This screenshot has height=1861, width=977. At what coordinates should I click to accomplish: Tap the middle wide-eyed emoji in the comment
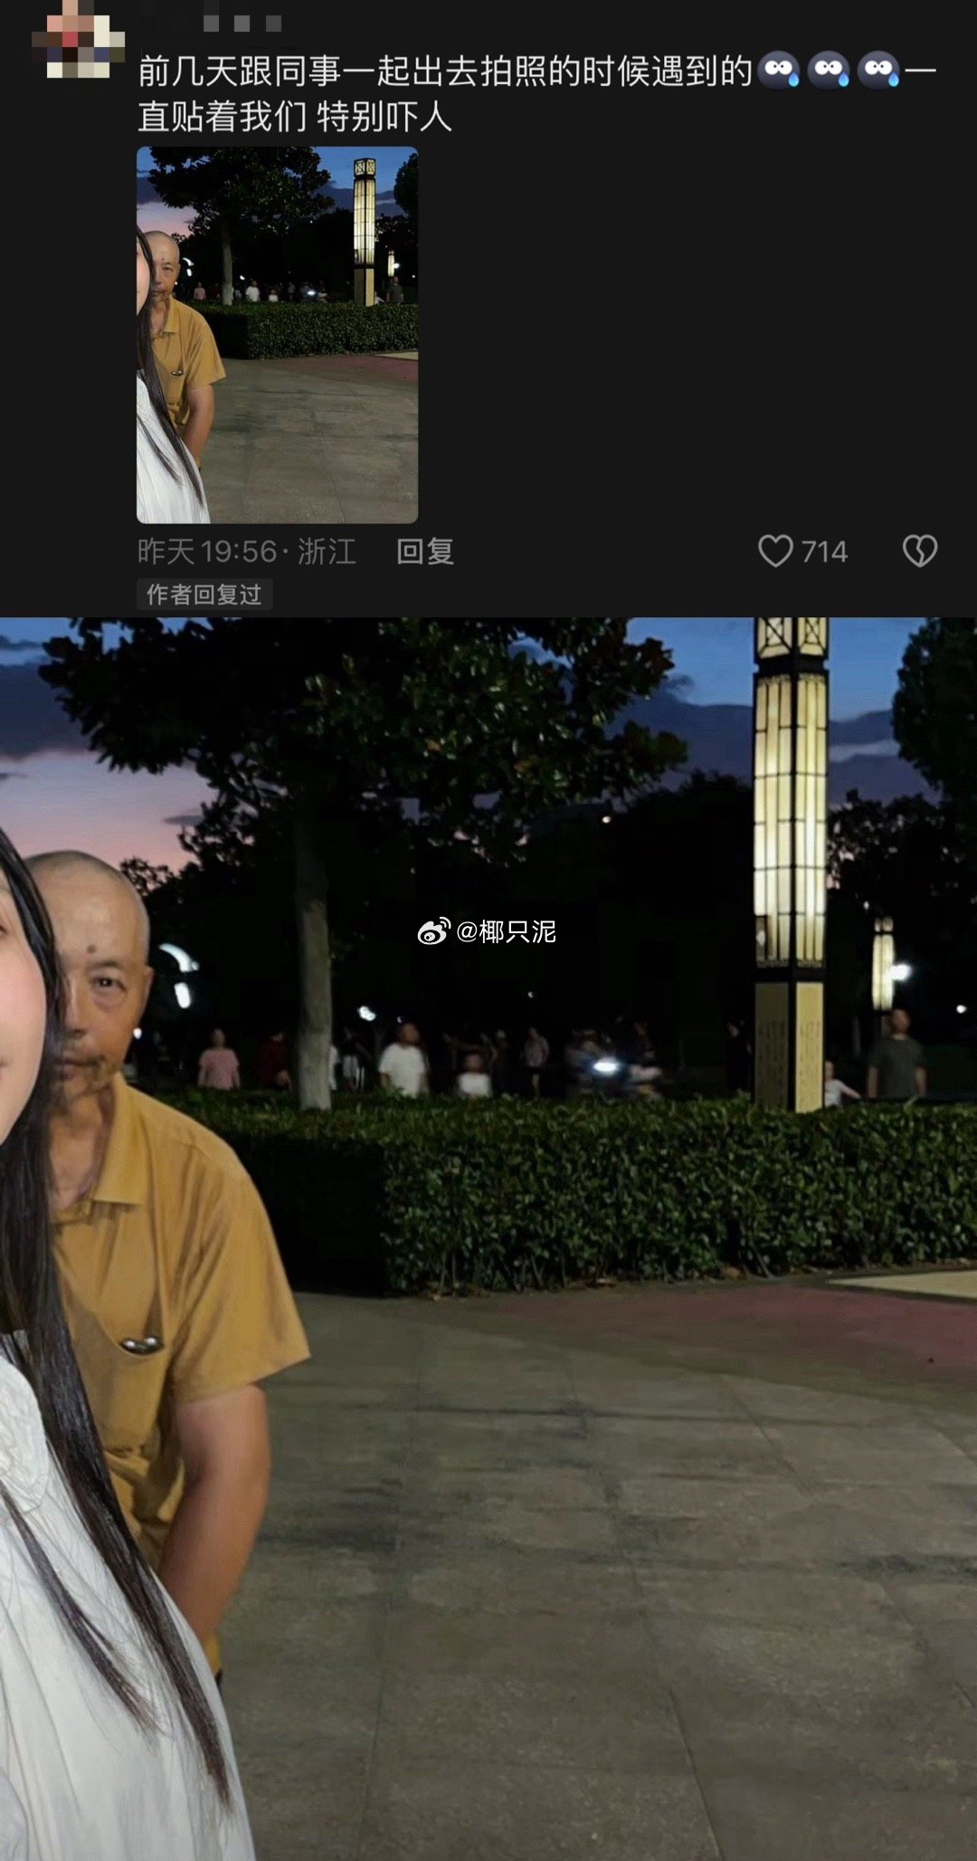pyautogui.click(x=829, y=71)
